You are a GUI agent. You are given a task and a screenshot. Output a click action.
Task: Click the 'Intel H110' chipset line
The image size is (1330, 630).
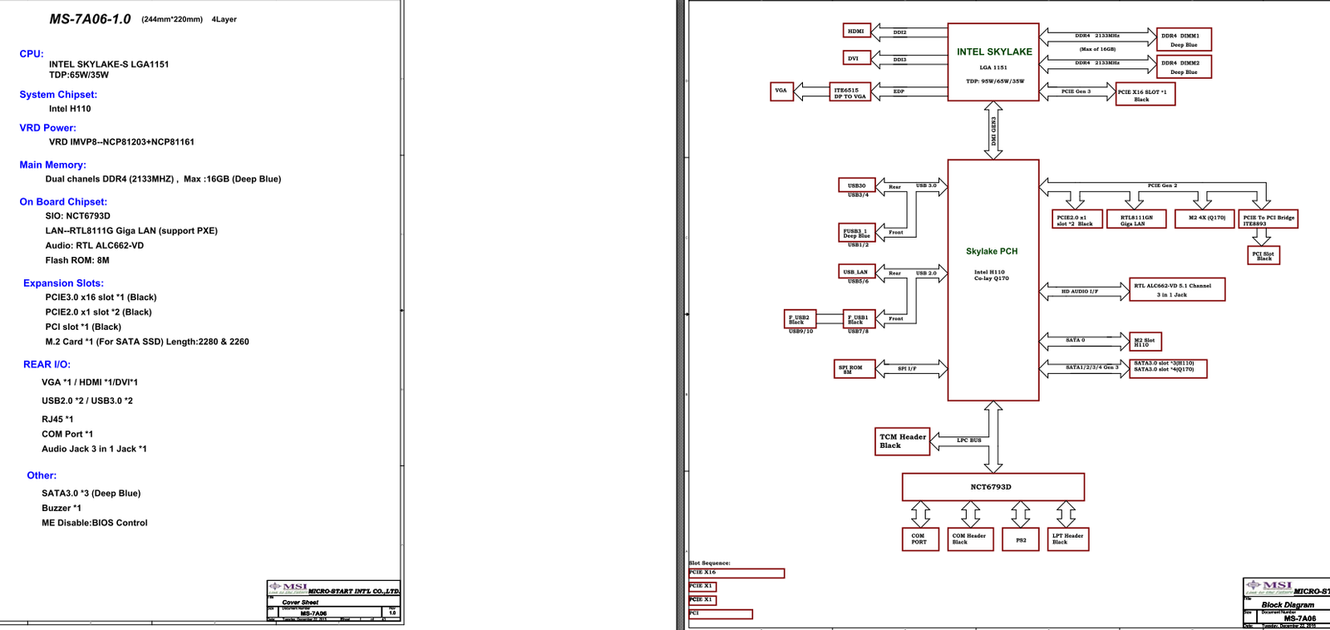click(70, 109)
